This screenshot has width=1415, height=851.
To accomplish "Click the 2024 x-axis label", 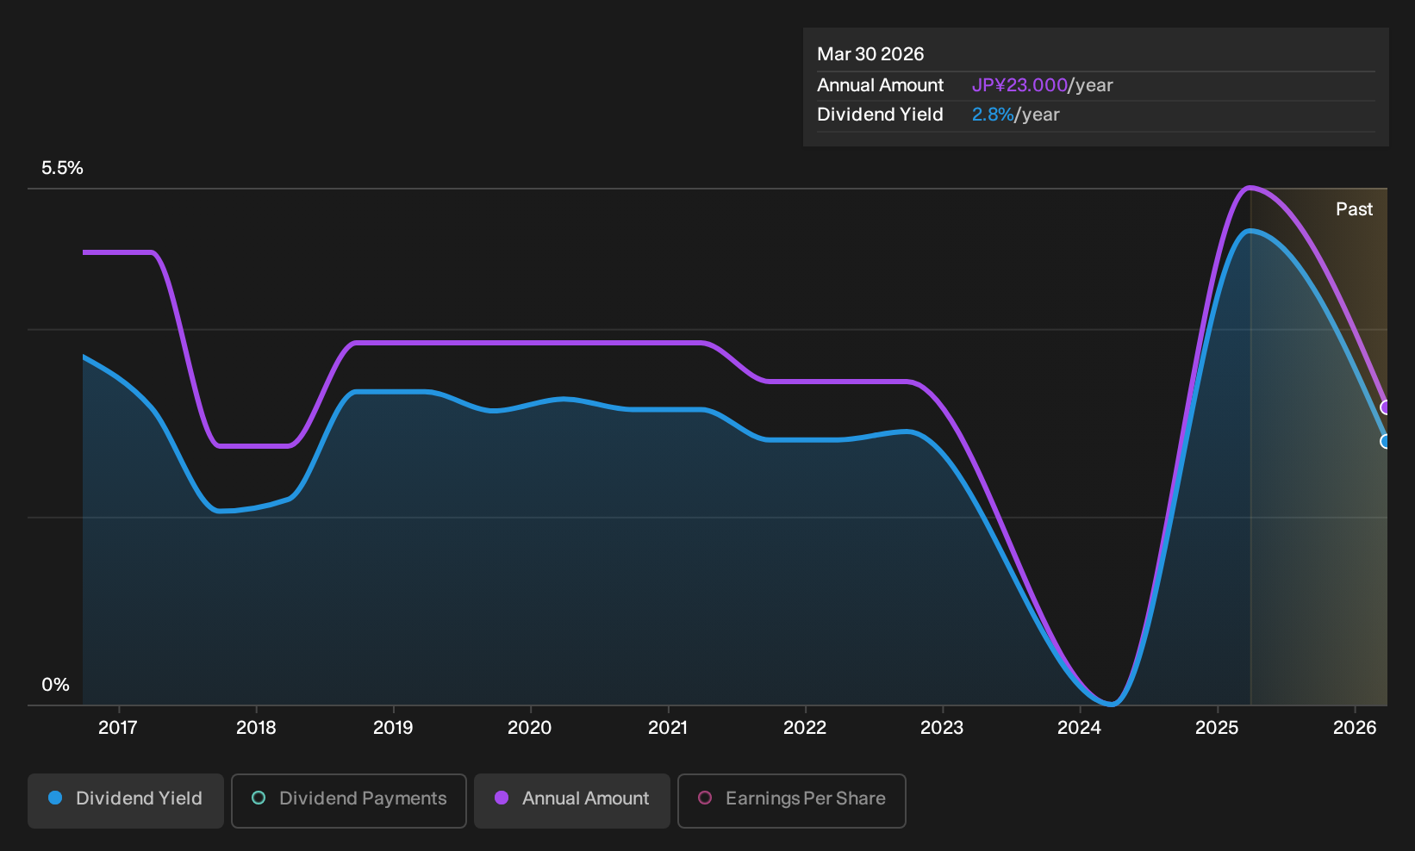I will coord(1079,728).
